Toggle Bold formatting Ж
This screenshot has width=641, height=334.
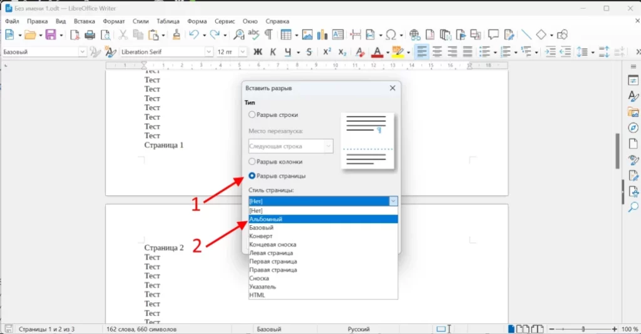[257, 52]
